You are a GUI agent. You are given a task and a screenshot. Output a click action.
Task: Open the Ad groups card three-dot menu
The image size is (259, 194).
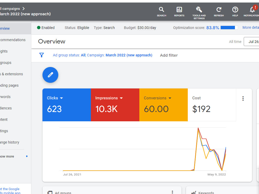click(172, 192)
